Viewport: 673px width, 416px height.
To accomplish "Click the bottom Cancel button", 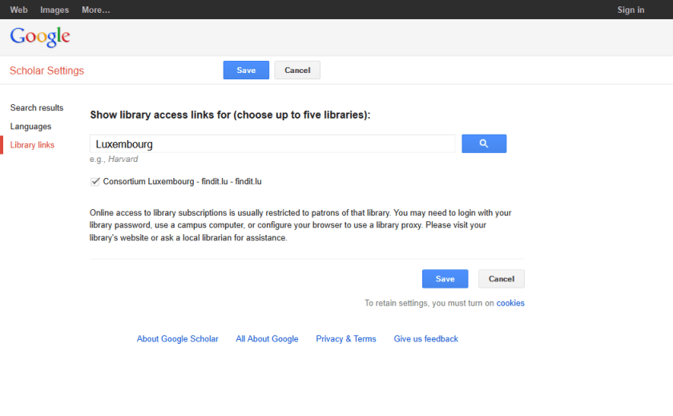I will pos(501,279).
